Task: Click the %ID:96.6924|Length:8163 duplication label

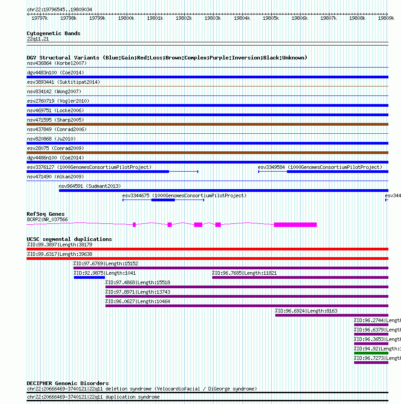Action: point(306,311)
